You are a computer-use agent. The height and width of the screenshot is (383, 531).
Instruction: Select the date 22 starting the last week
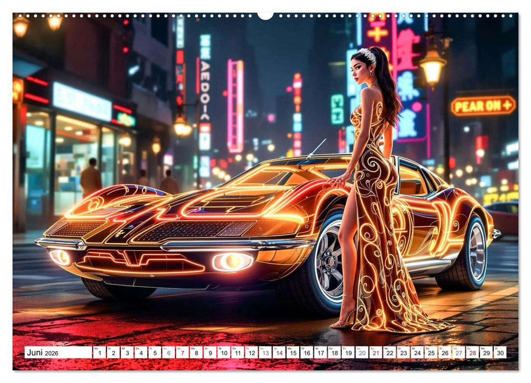coord(390,353)
